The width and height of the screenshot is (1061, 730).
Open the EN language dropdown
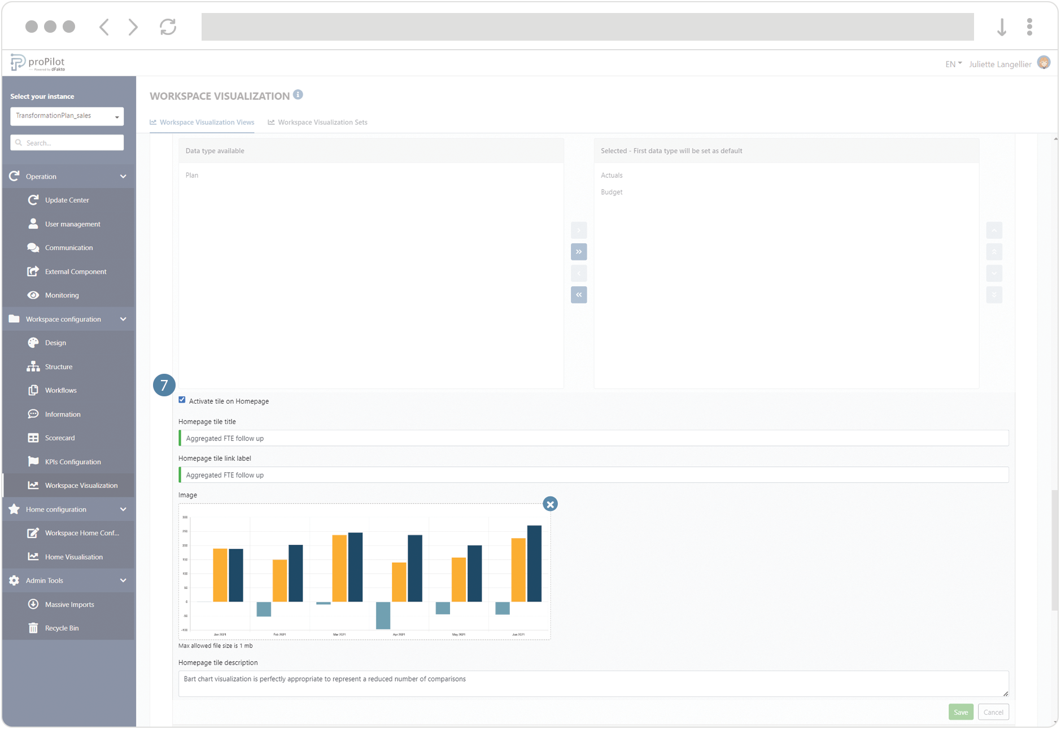[x=953, y=64]
